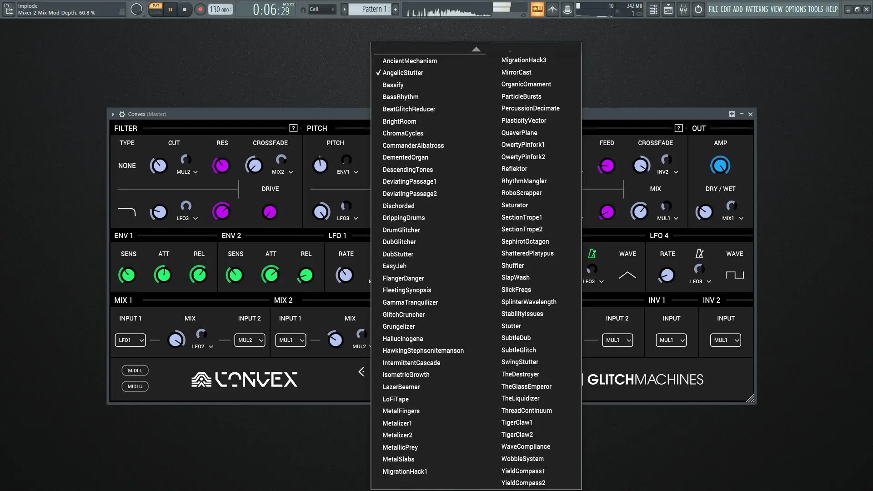
Task: Click the LFO 4 square wave shape
Action: 734,275
